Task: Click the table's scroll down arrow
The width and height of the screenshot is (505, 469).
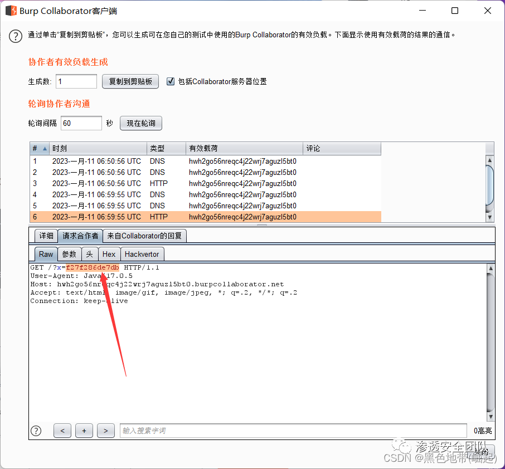Action: coord(489,217)
